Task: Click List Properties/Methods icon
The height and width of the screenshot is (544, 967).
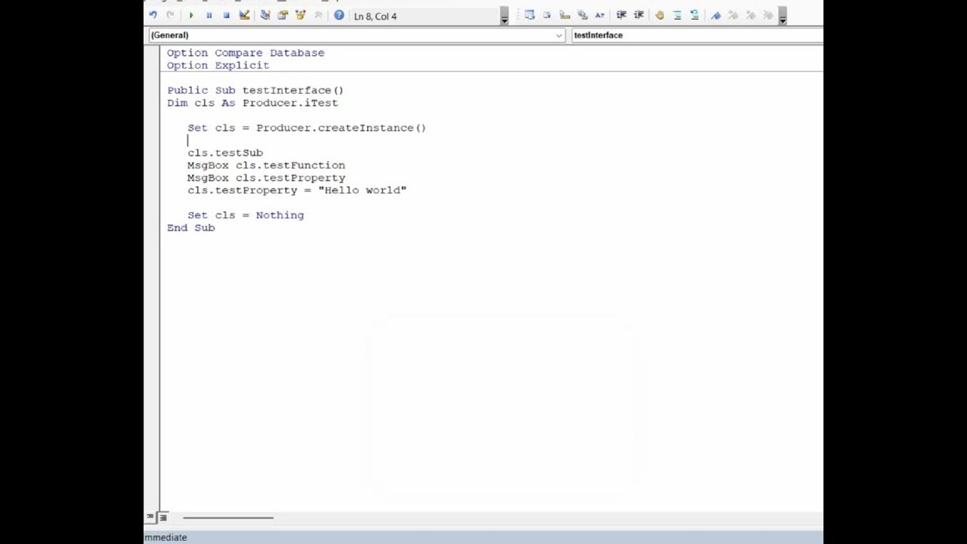Action: (530, 15)
